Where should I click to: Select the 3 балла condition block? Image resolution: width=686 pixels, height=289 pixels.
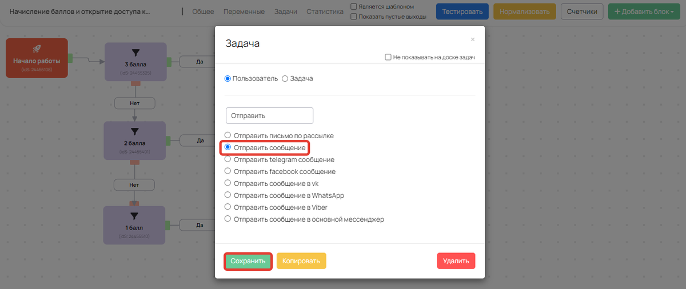point(135,62)
